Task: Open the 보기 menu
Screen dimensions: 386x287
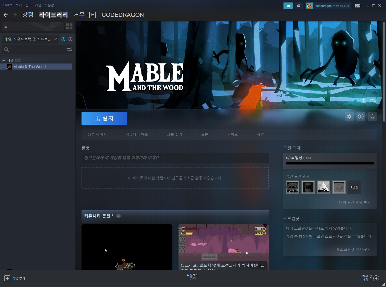Action: pos(19,5)
